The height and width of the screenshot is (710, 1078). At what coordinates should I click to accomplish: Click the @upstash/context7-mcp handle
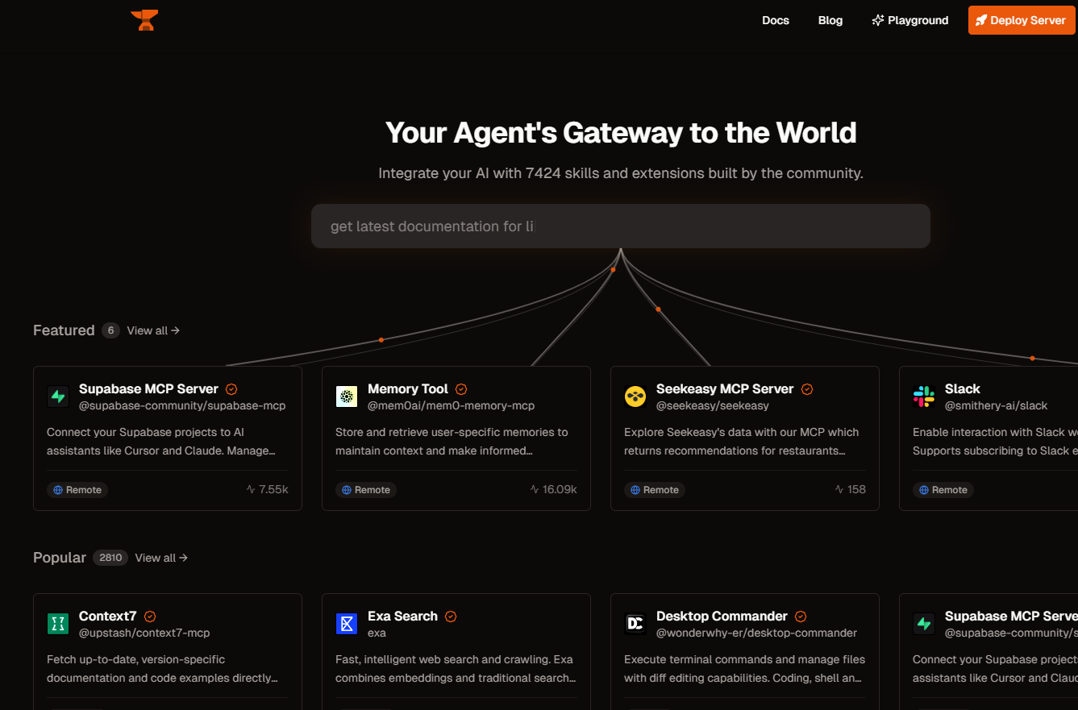pos(144,633)
